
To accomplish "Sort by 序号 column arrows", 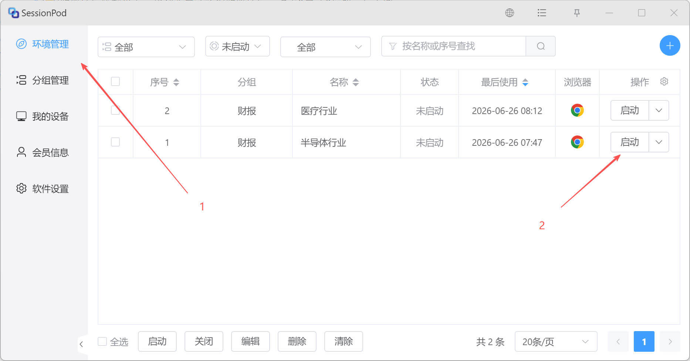I will pyautogui.click(x=176, y=82).
